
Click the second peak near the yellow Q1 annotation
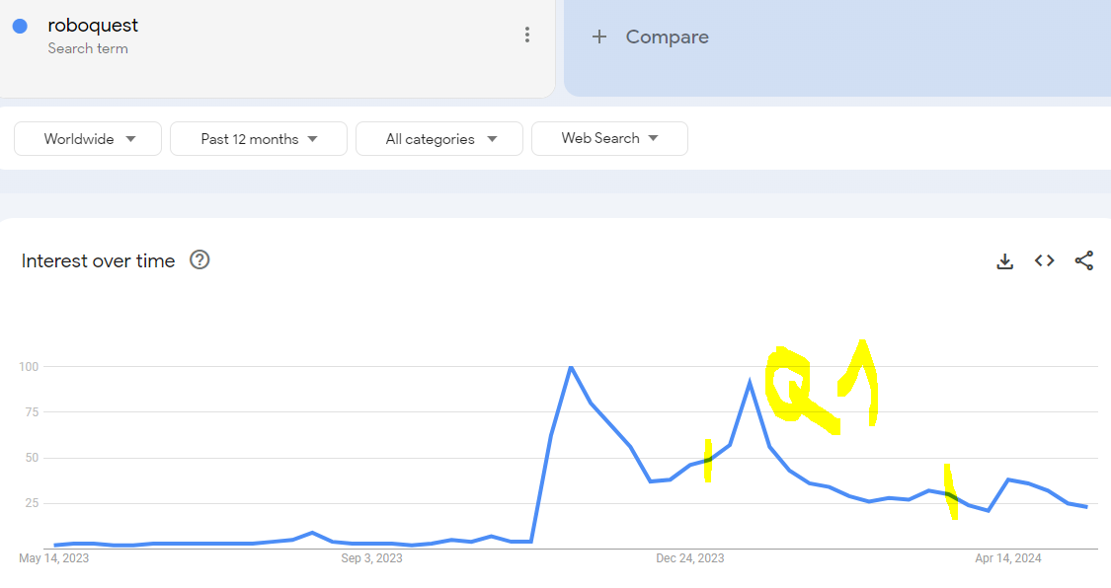click(750, 382)
